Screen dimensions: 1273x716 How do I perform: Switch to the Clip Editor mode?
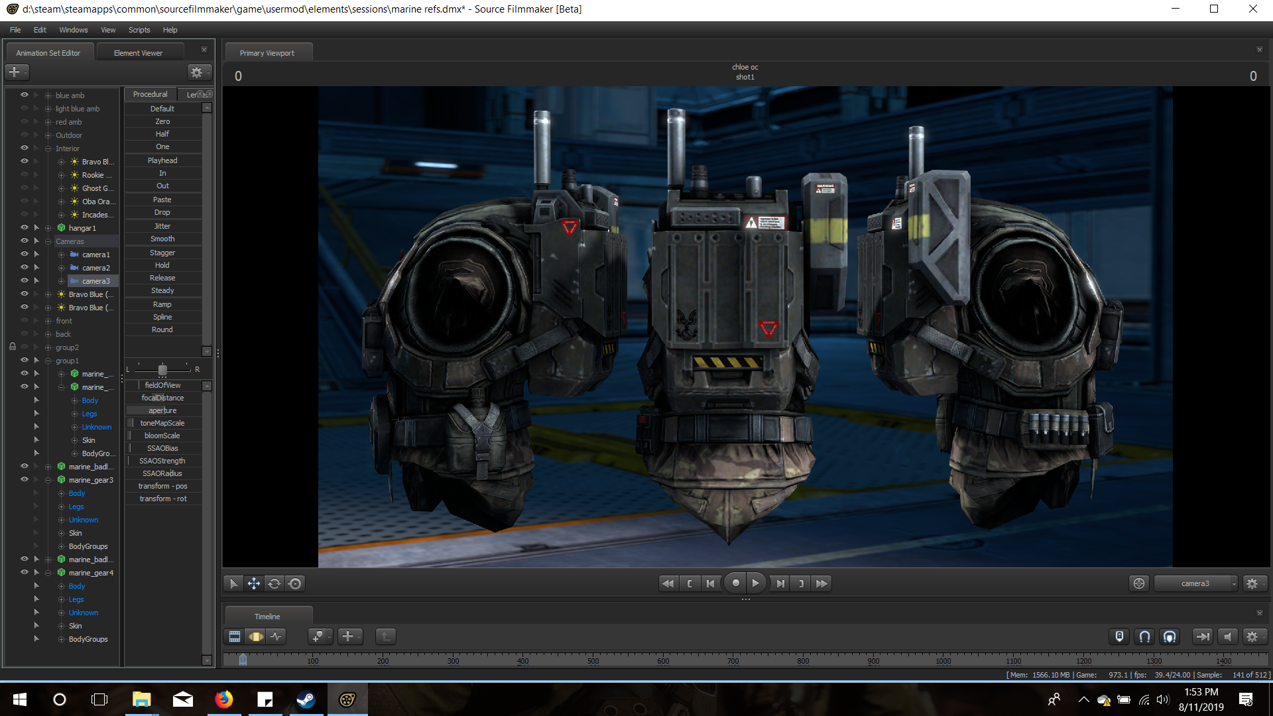pos(235,636)
